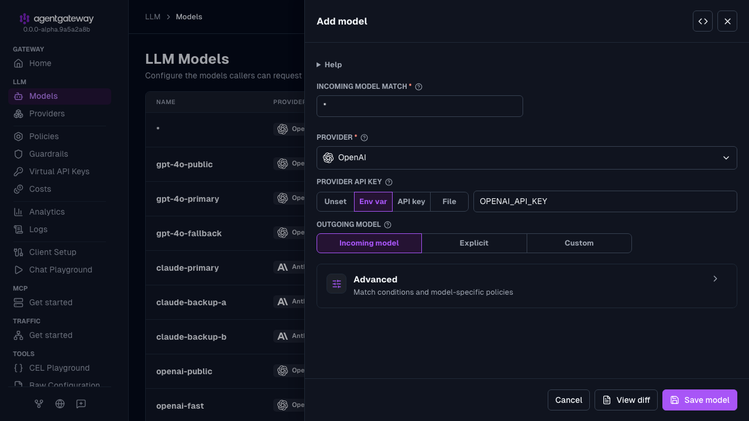
Task: Click the Incoming Model Match help icon
Action: click(418, 87)
